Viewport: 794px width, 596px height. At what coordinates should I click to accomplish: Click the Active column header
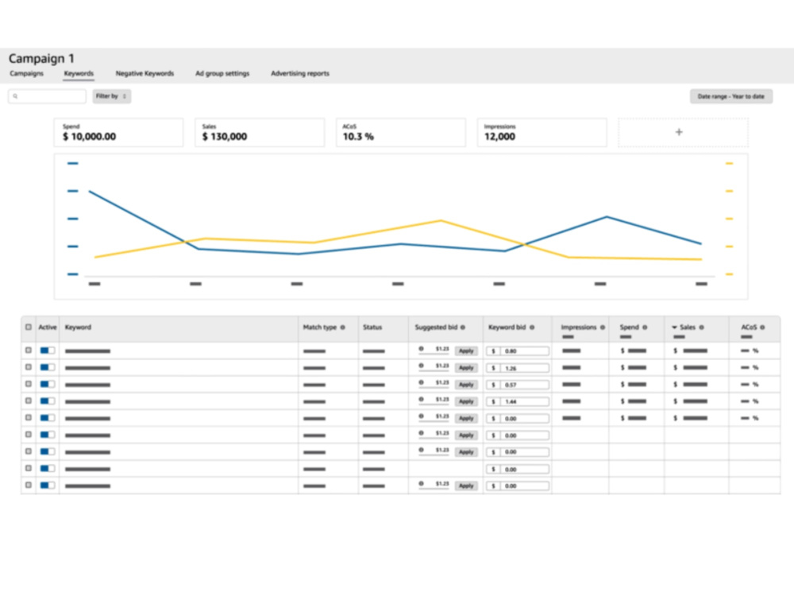tap(48, 327)
